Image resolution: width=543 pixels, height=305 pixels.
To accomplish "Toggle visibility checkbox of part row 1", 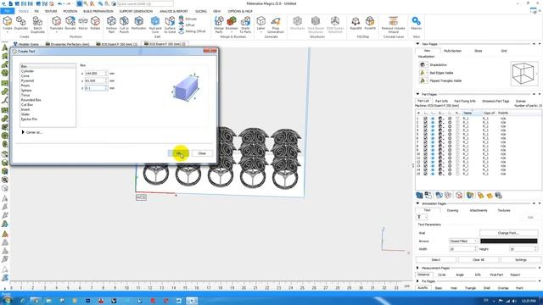I will 425,119.
